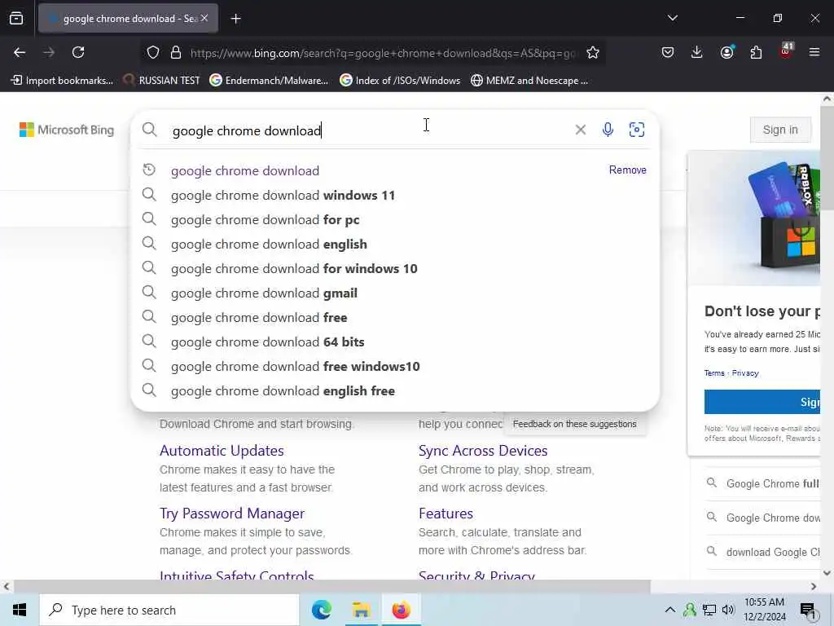Viewport: 834px width, 626px height.
Task: Click taskbar Type here to search box
Action: coord(169,610)
